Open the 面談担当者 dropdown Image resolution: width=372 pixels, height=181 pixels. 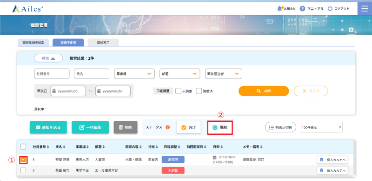[224, 74]
